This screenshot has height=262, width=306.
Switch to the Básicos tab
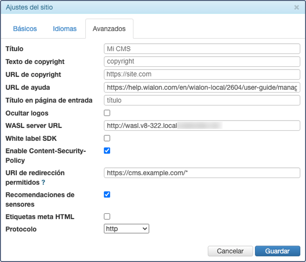pos(25,29)
